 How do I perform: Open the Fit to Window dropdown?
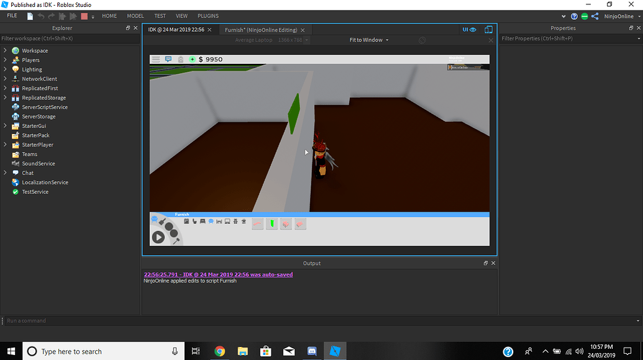[x=368, y=39]
